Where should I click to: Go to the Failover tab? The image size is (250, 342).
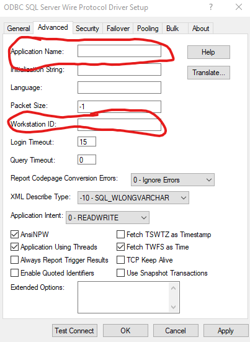coord(118,29)
